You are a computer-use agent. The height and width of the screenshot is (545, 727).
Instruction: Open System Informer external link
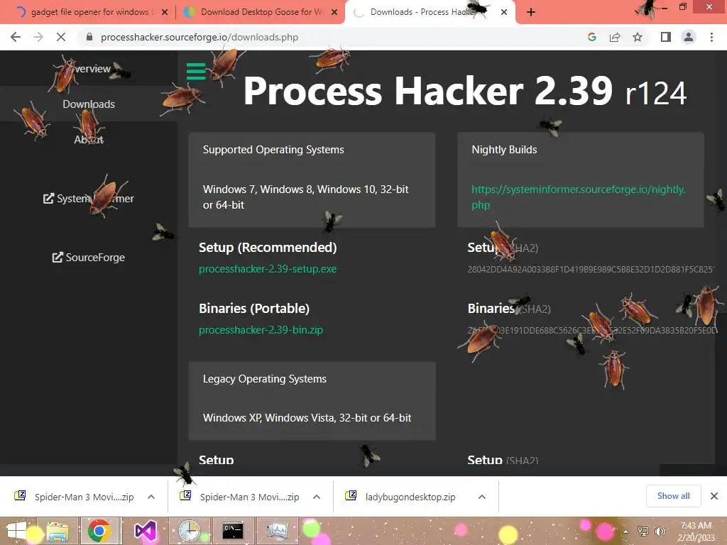tap(89, 199)
